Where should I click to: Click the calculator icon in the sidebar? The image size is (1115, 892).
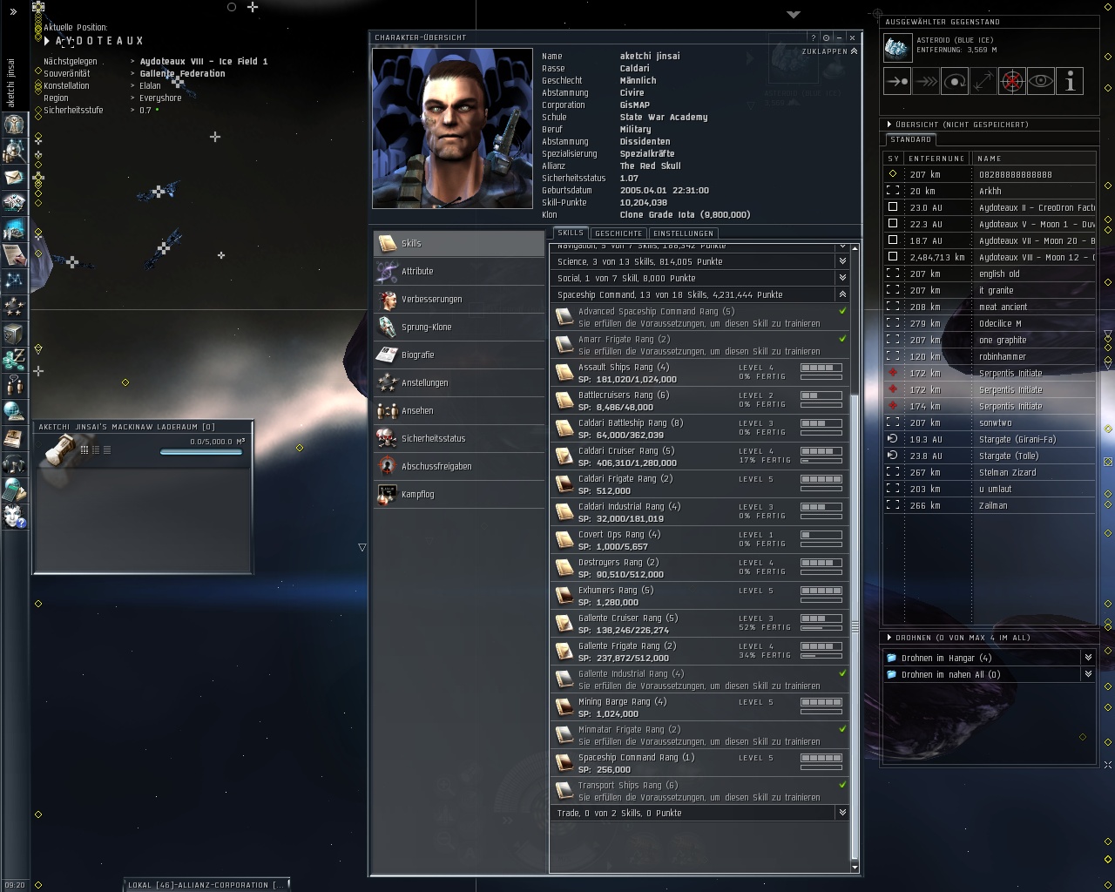14,490
